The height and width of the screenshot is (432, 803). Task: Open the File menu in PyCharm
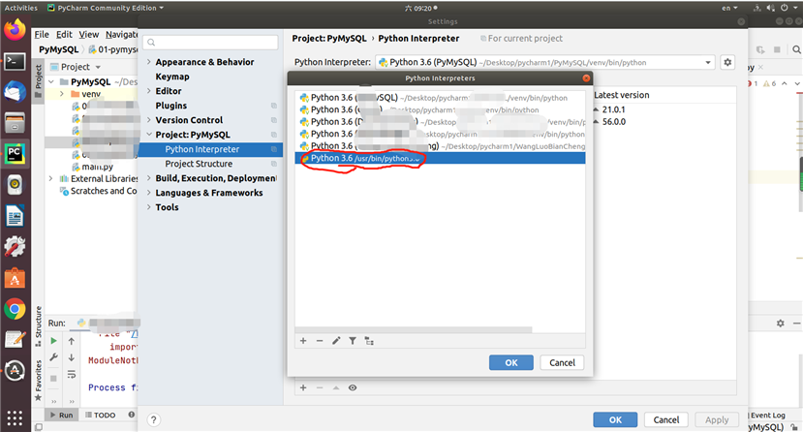[x=42, y=34]
